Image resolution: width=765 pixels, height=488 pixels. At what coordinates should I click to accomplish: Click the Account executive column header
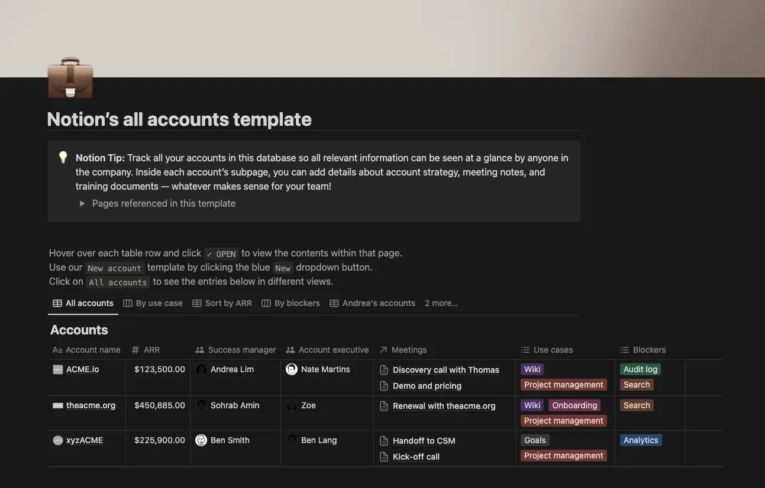[x=327, y=350]
